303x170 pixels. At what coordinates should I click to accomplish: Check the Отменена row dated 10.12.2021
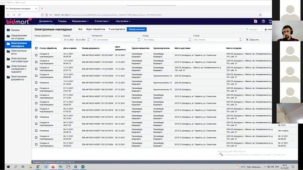point(36,83)
